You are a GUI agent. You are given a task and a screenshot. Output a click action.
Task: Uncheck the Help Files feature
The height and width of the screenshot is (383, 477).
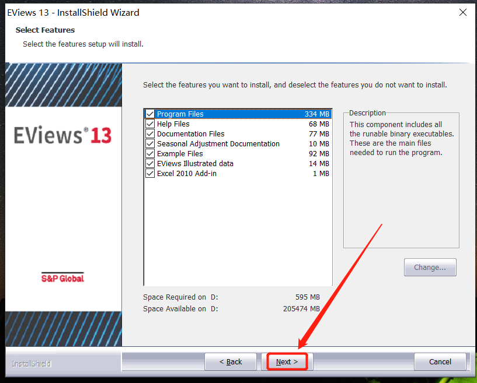click(x=150, y=124)
